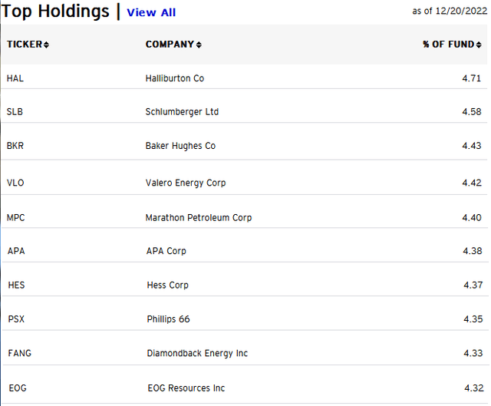
Task: Select the APA ticker cell
Action: pyautogui.click(x=16, y=251)
